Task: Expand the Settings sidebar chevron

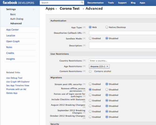Action: [x=34, y=9]
